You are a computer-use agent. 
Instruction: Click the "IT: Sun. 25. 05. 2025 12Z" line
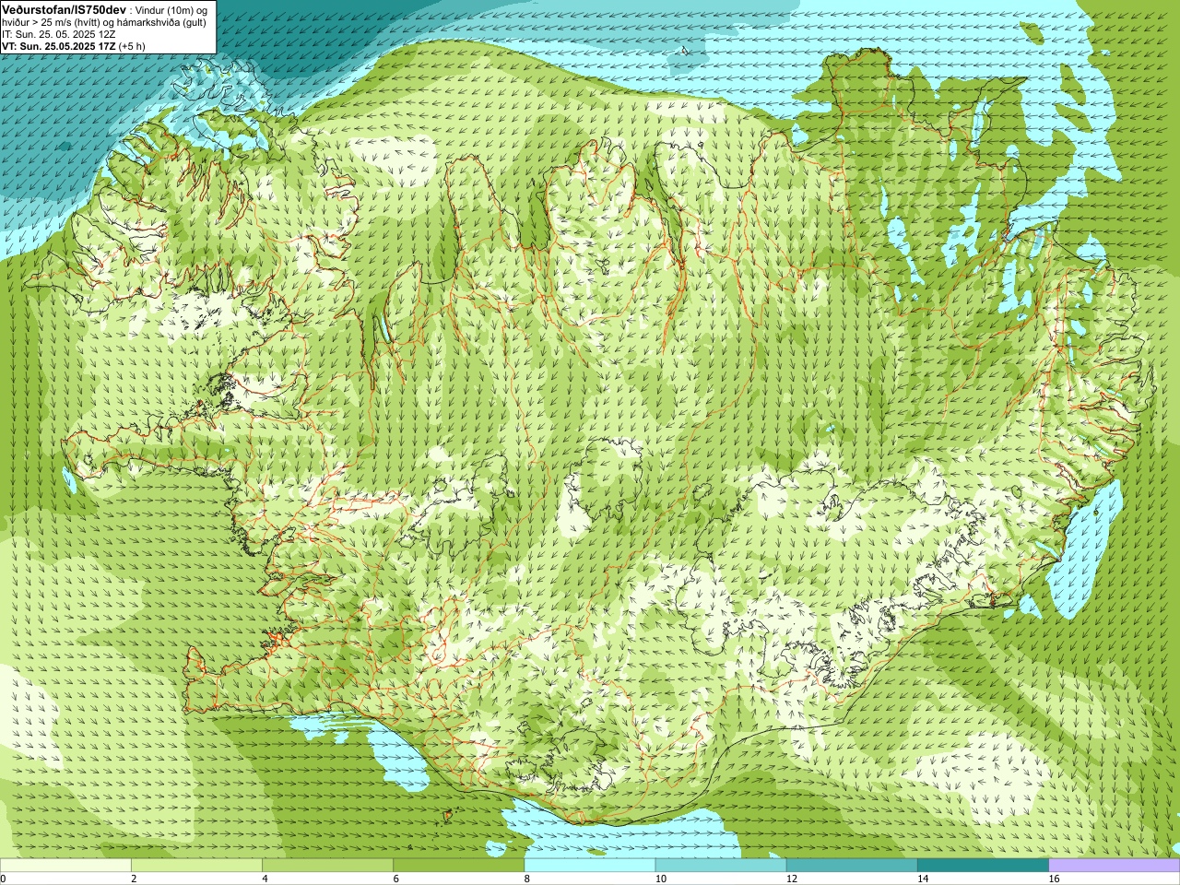[59, 34]
